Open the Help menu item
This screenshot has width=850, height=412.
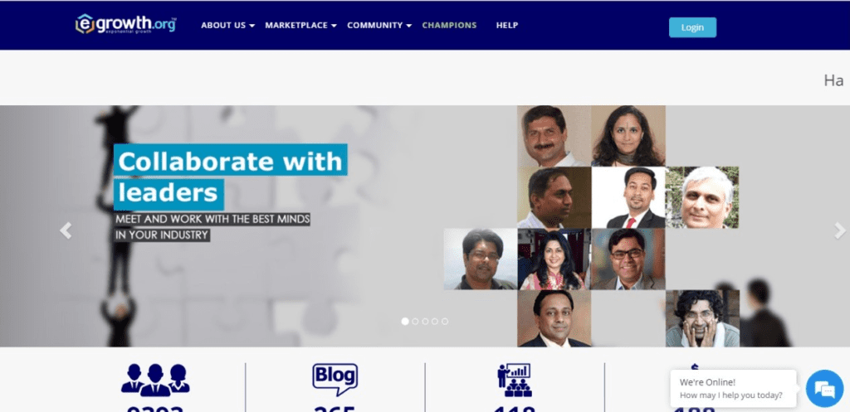tap(507, 26)
